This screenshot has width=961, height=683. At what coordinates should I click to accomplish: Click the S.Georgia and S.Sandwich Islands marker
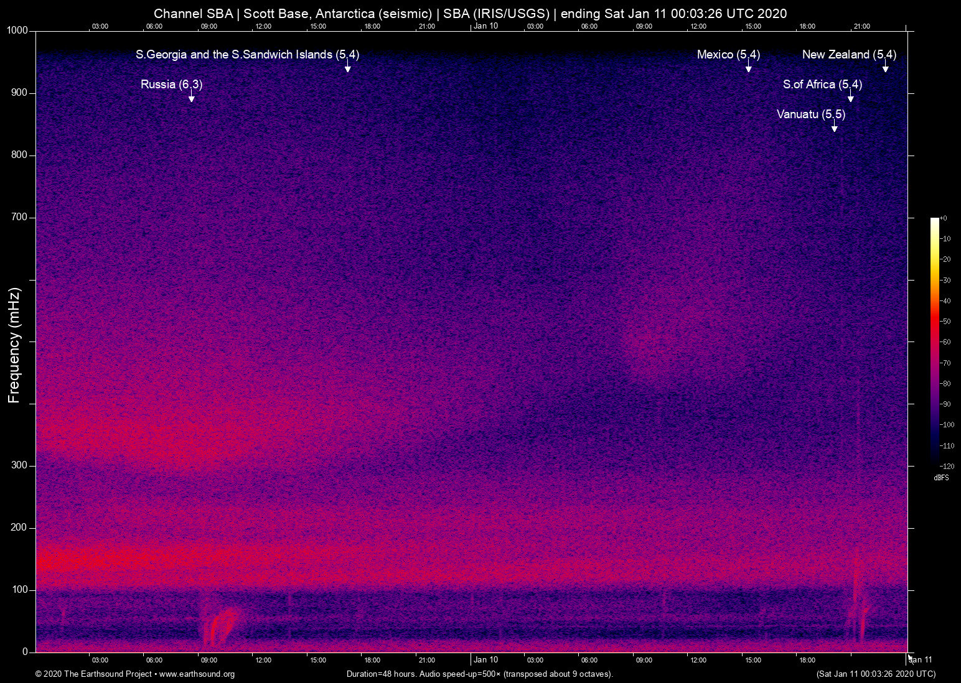click(x=247, y=55)
